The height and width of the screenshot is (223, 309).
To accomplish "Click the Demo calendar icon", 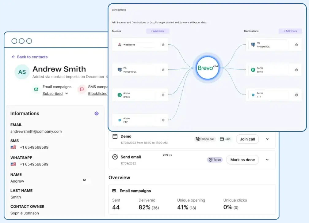I will point(115,136).
